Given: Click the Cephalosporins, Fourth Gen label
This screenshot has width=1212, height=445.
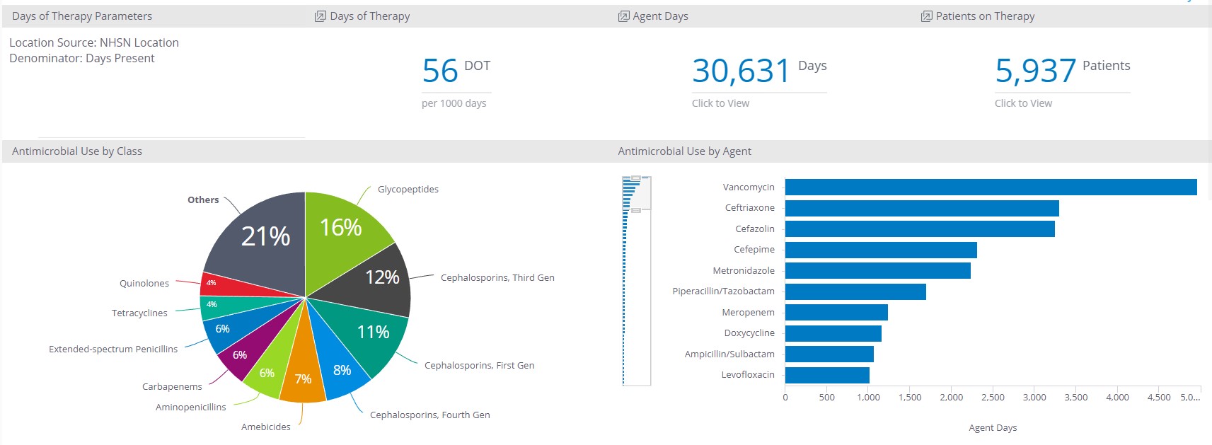Looking at the screenshot, I should [x=429, y=415].
